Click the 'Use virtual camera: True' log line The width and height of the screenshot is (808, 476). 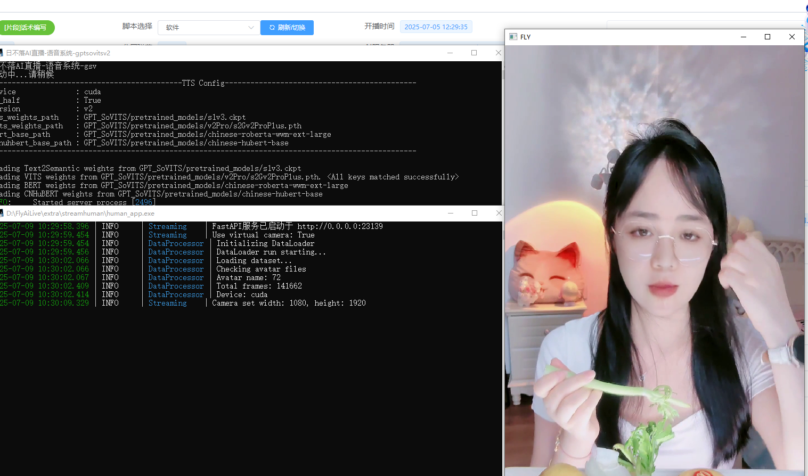263,235
